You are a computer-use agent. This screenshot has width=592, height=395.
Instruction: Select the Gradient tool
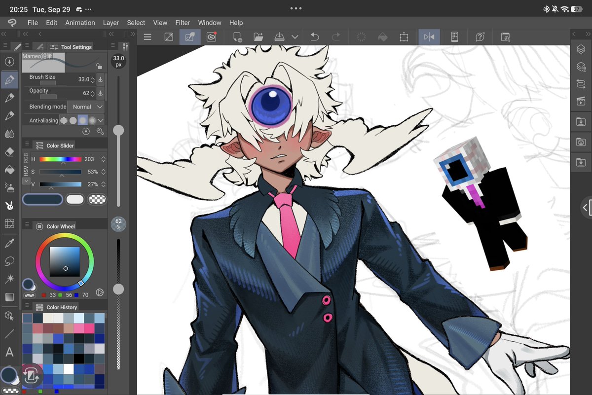coord(9,297)
